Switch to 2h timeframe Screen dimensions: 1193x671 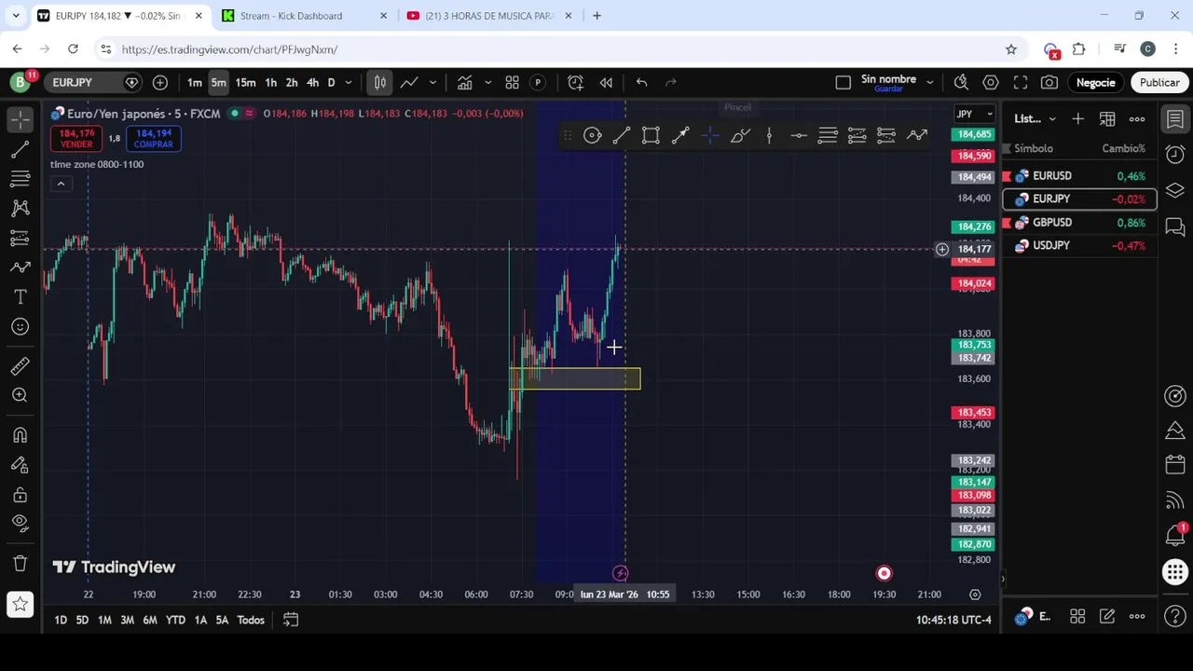click(292, 82)
